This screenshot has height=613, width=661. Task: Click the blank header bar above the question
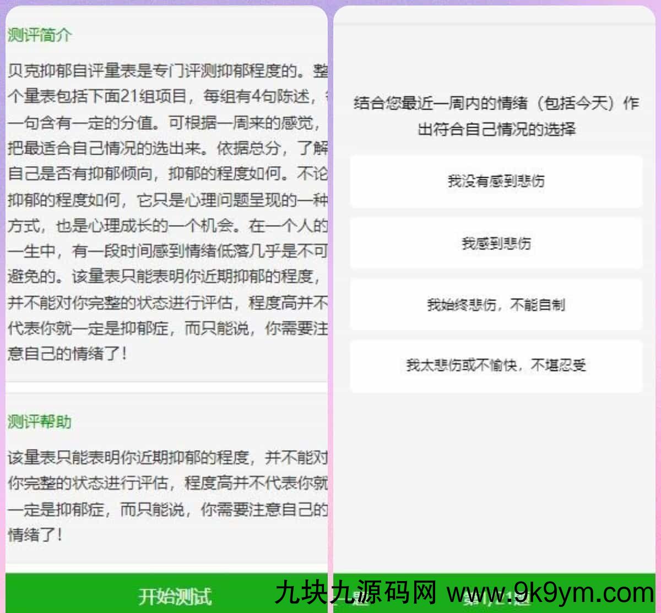coord(496,15)
